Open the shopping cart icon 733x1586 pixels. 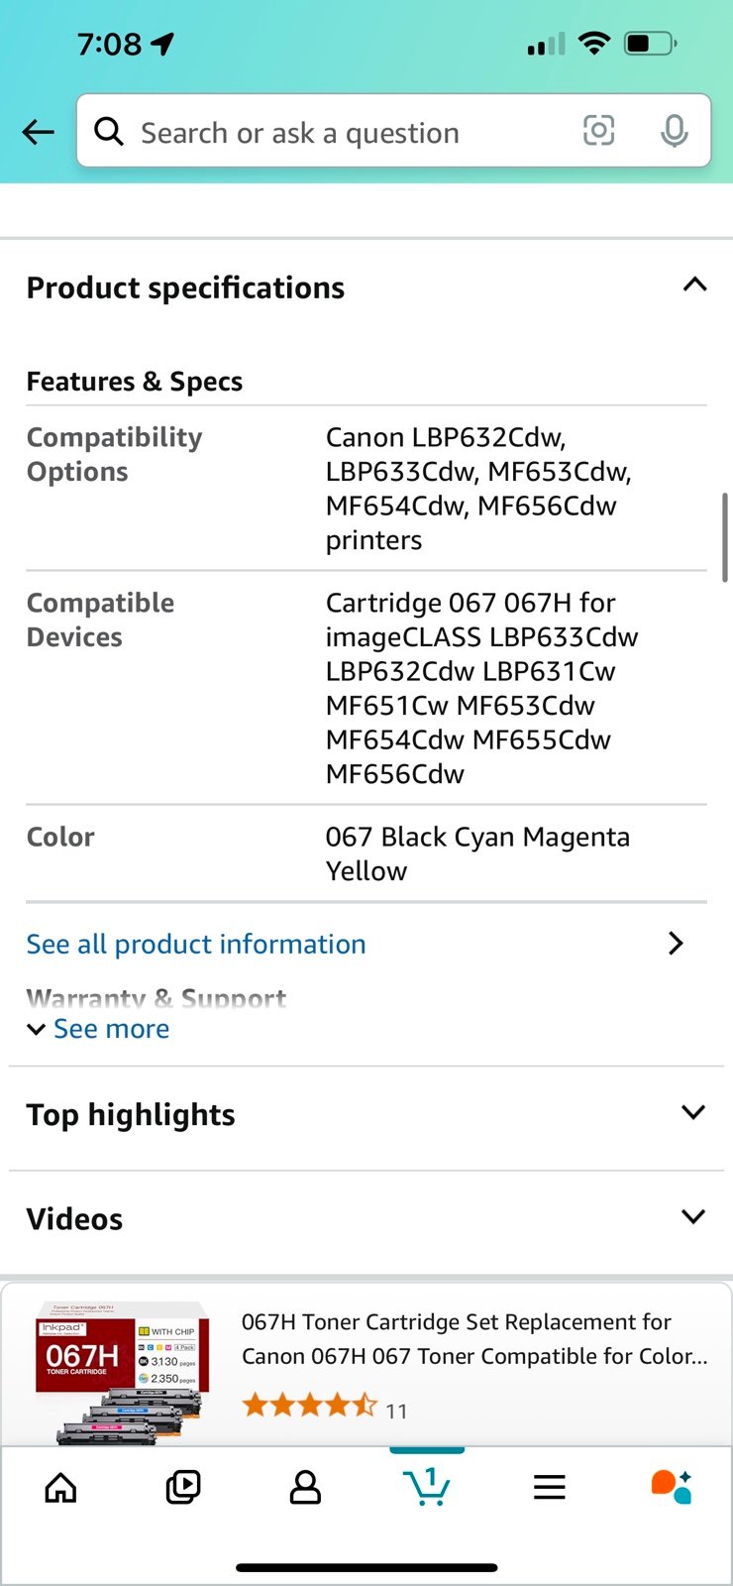[427, 1486]
